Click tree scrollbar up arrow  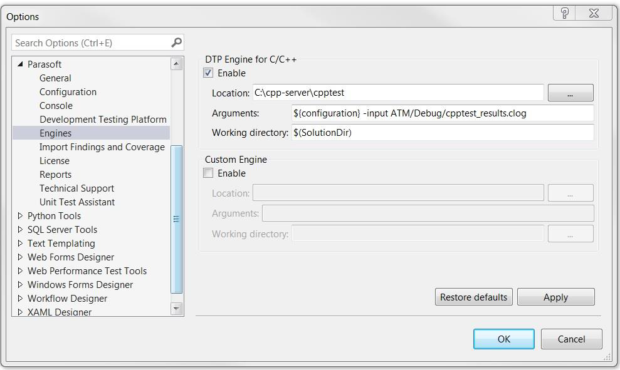coord(176,64)
